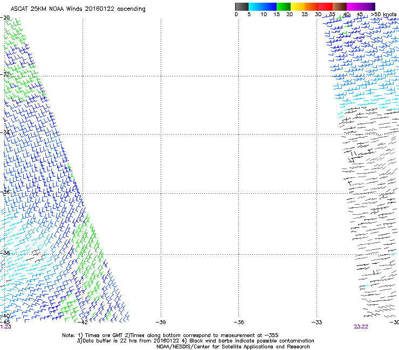This screenshot has height=350, width=399.
Task: Click the title 'ASCAT 25KM NOAA Winds 20160122 ascending'
Action: point(78,9)
